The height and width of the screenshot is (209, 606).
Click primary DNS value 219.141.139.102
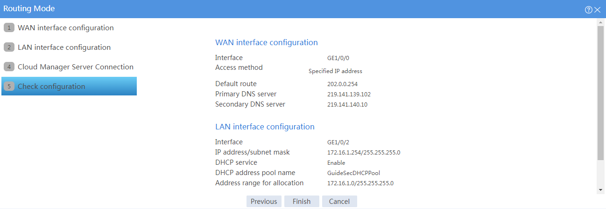tap(349, 94)
